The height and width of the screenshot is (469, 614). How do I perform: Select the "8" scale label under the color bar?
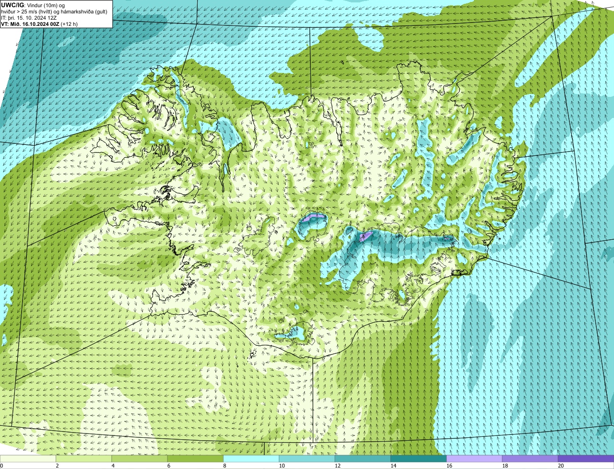224,466
